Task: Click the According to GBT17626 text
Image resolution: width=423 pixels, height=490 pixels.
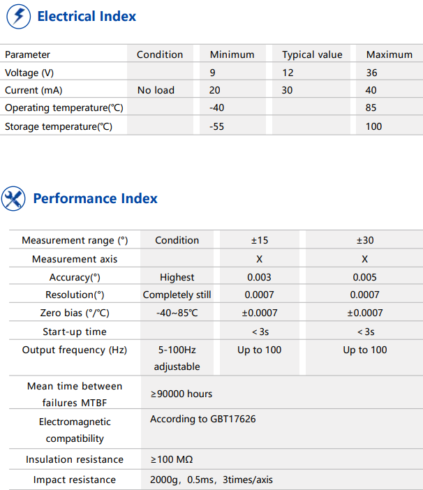Action: [202, 419]
